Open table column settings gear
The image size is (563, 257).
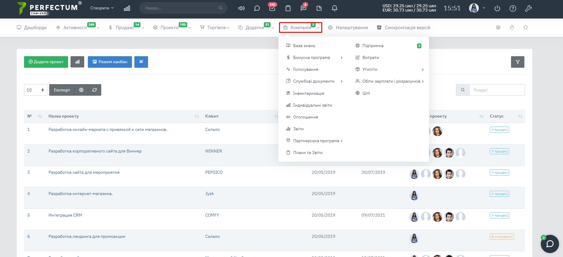click(81, 90)
